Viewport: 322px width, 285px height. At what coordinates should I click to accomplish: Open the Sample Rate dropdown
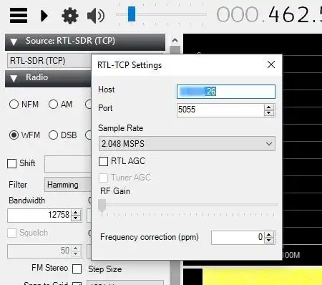(x=187, y=144)
